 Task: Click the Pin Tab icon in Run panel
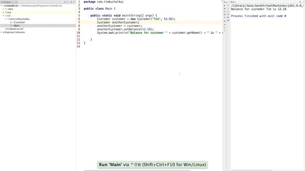click(x=224, y=25)
